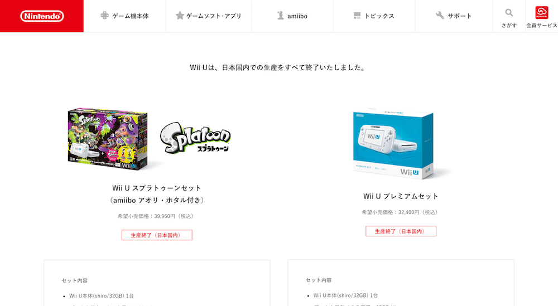Click the Splatoon set box image
The image size is (558, 306).
pyautogui.click(x=108, y=139)
